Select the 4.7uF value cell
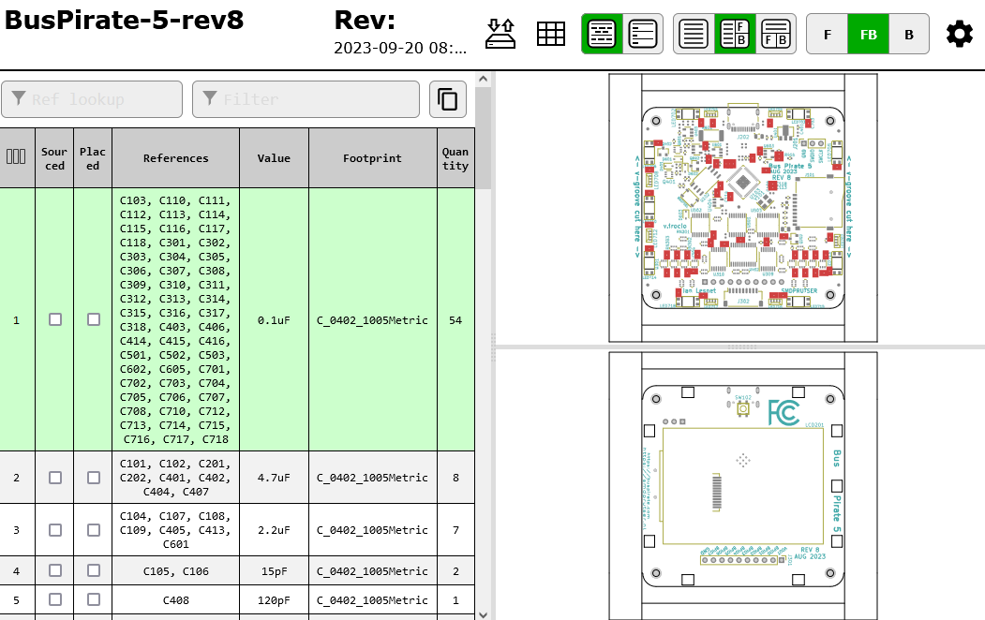The width and height of the screenshot is (985, 620). (274, 478)
